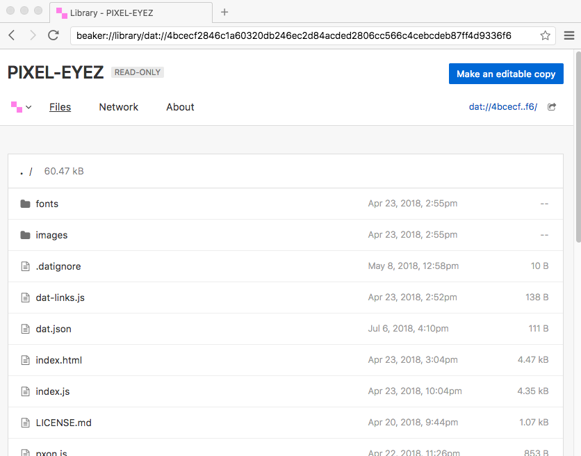
Task: Click the 'Jul 6, 2018, 4:10pm' date
Action: [408, 329]
